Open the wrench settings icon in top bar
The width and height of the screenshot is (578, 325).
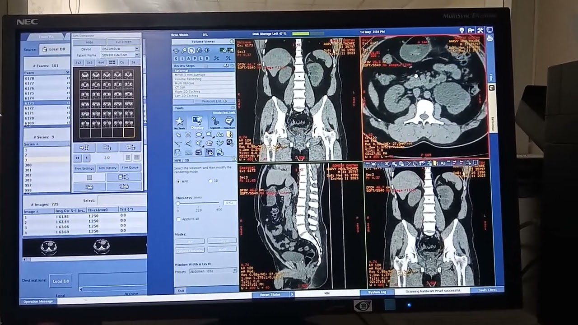coord(480,30)
